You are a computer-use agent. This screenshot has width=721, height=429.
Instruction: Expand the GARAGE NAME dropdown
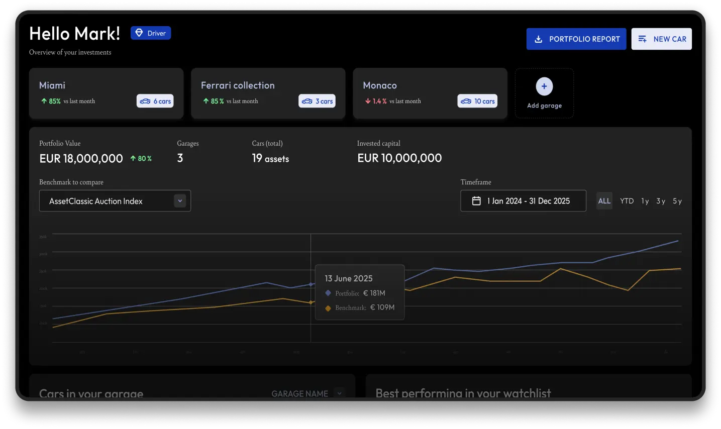[x=339, y=393]
